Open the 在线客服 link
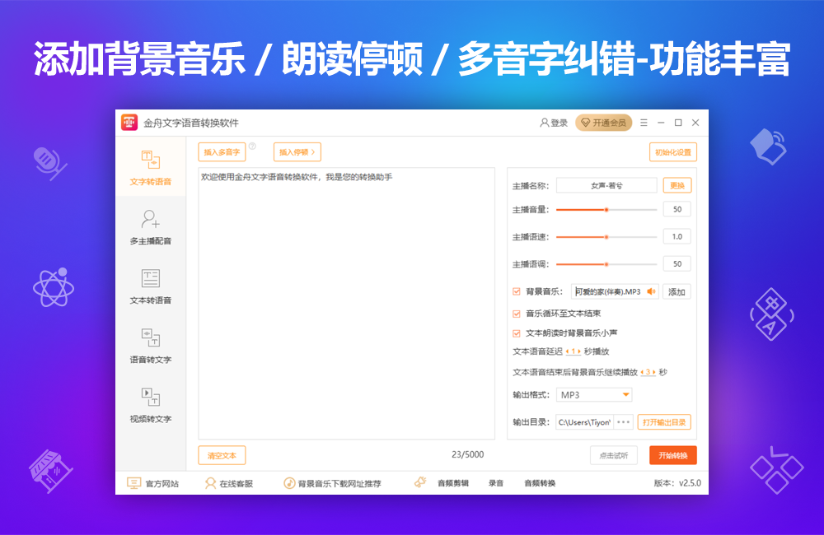This screenshot has width=824, height=535. coord(229,483)
